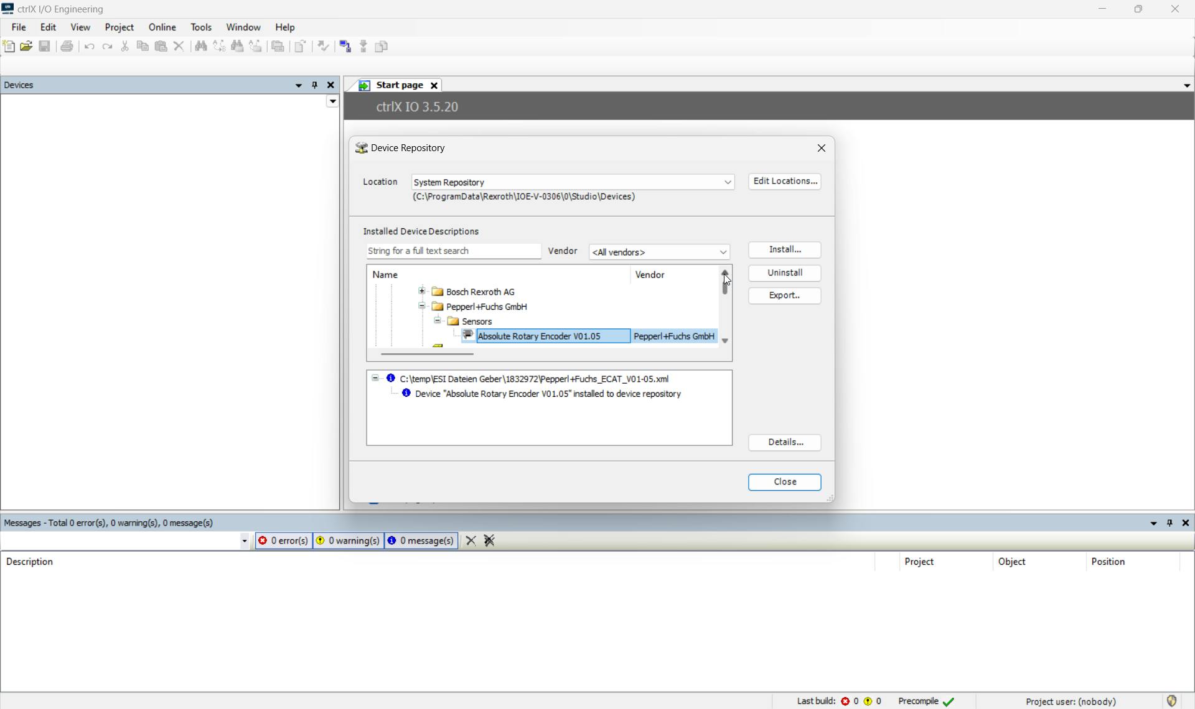Click the Open Project folder icon
The image size is (1195, 709).
[x=26, y=47]
